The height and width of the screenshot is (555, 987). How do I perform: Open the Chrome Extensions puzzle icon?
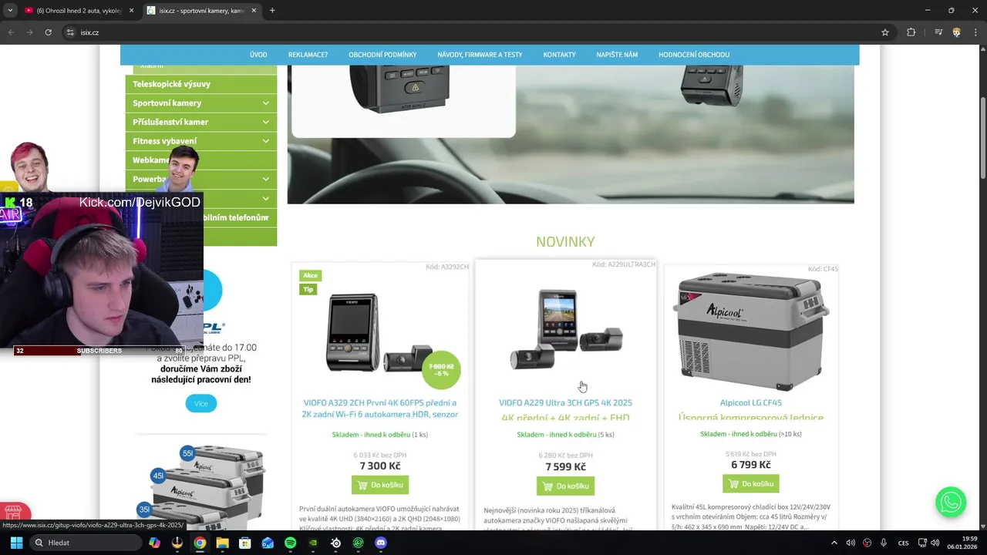911,32
